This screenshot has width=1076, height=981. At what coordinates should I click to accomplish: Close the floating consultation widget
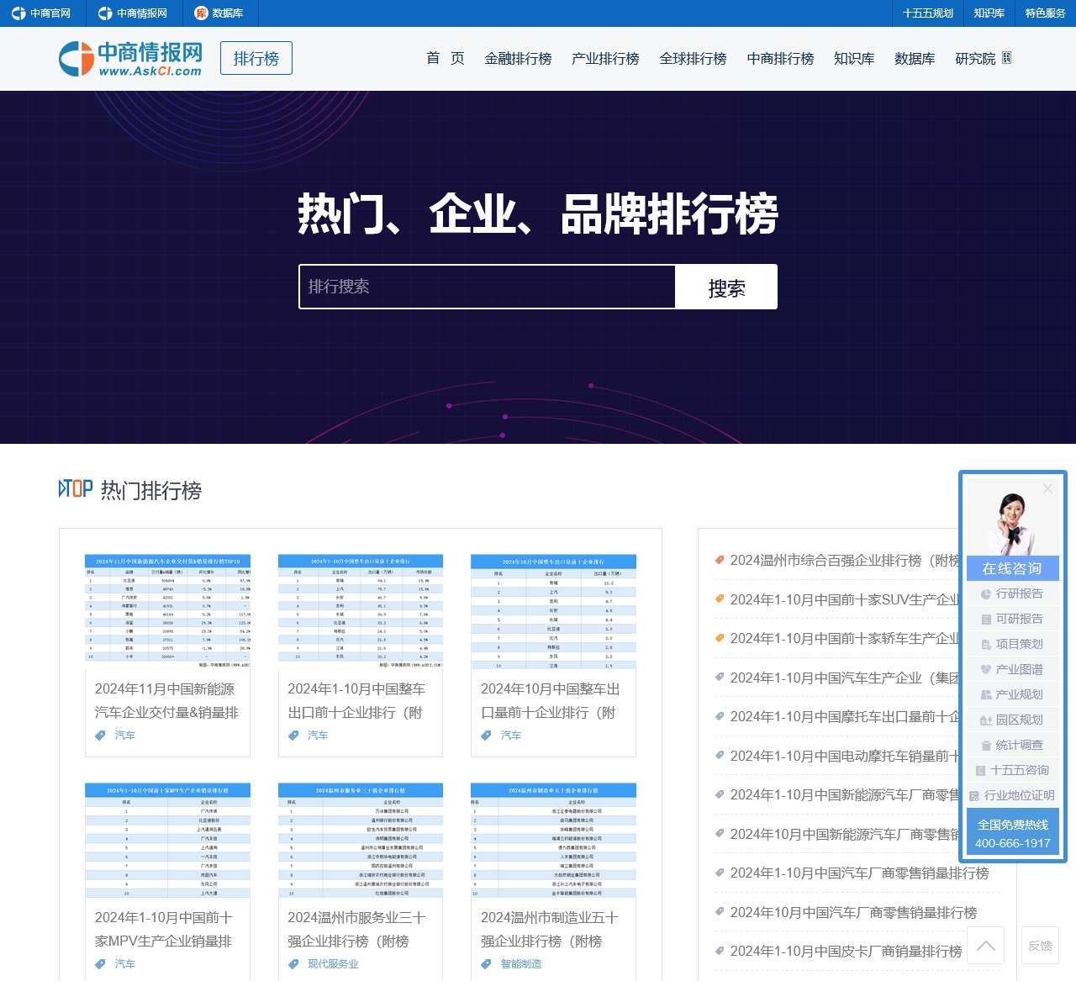click(1047, 488)
